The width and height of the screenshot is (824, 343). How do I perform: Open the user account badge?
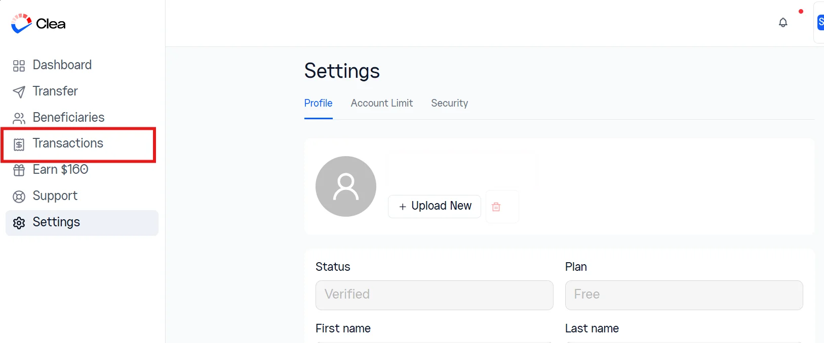point(820,22)
